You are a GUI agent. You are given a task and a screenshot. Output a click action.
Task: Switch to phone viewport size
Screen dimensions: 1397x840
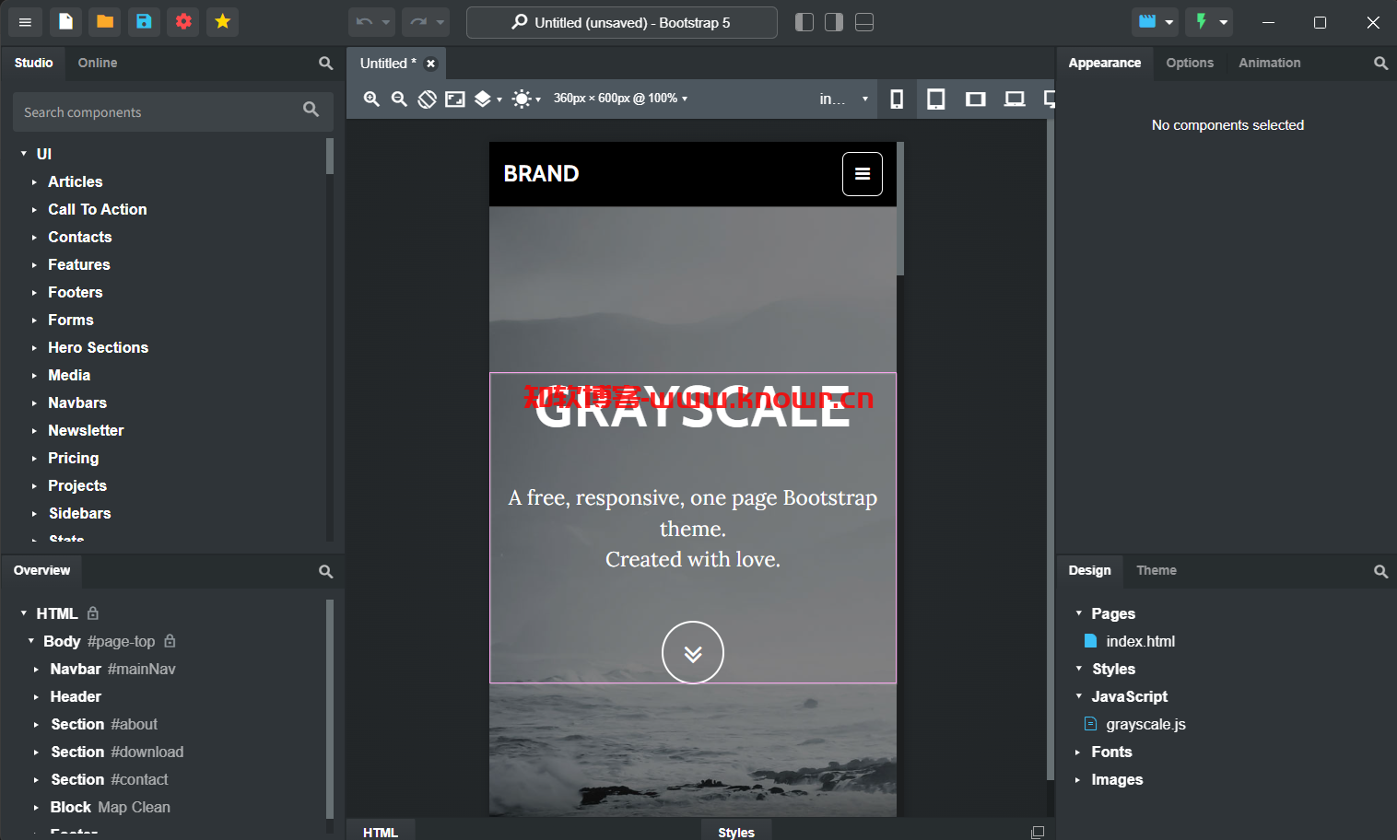pos(897,99)
